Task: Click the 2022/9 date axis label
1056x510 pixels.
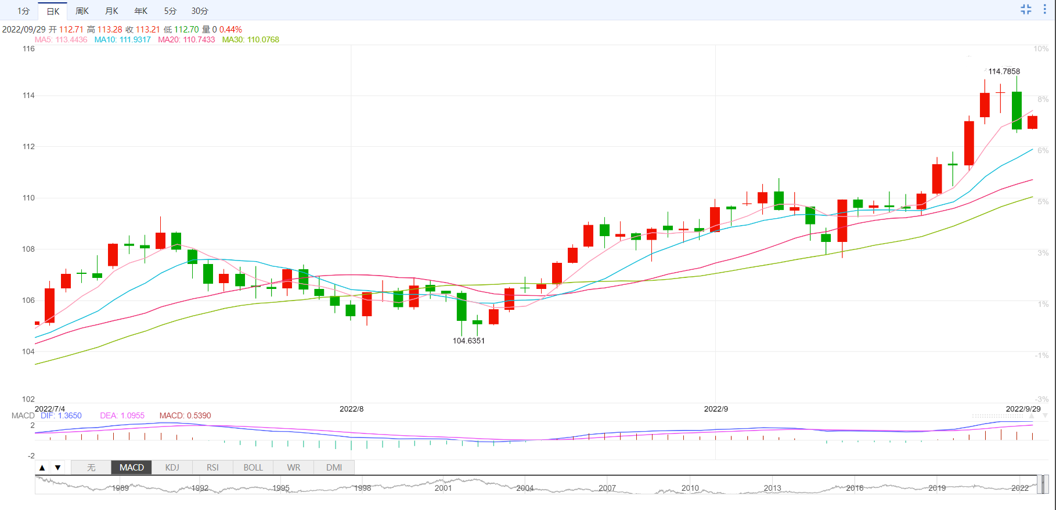Action: [716, 409]
